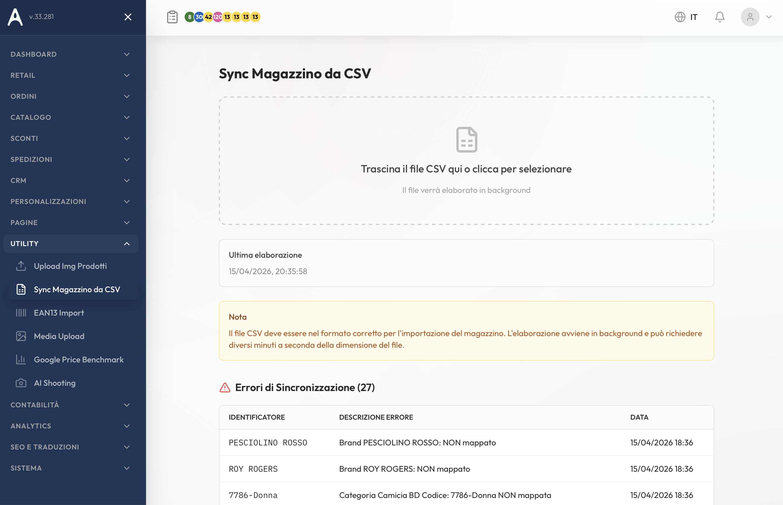
Task: Expand the CATALOGO menu section
Action: click(71, 117)
